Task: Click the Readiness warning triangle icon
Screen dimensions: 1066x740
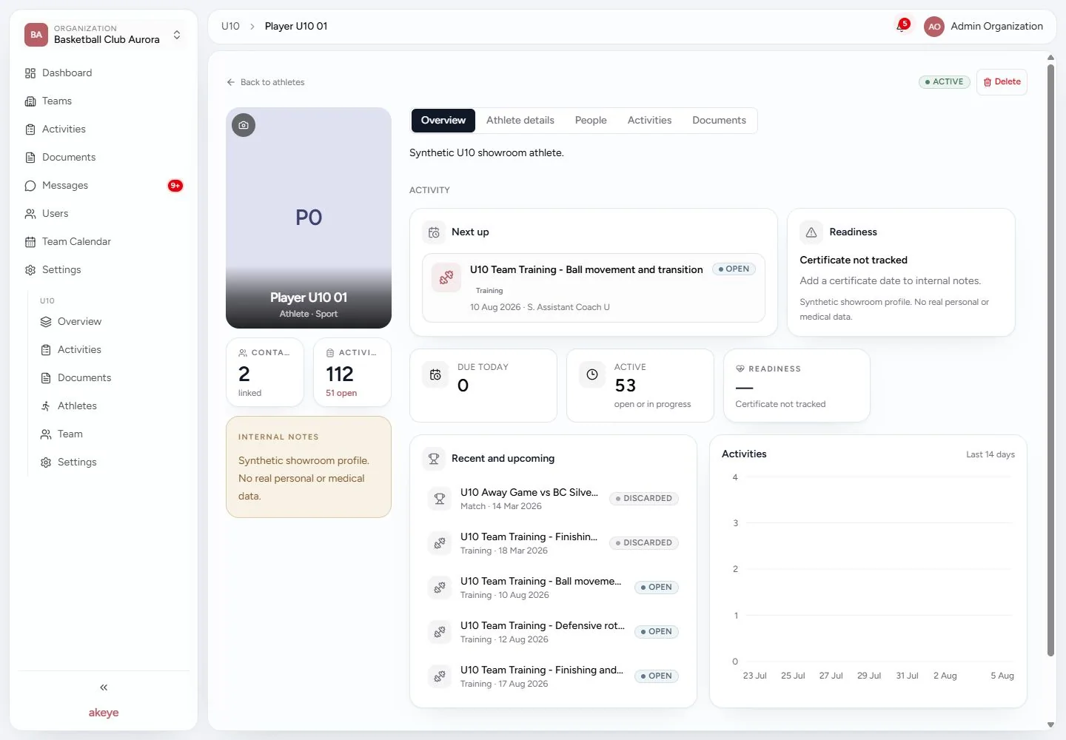Action: pos(811,232)
